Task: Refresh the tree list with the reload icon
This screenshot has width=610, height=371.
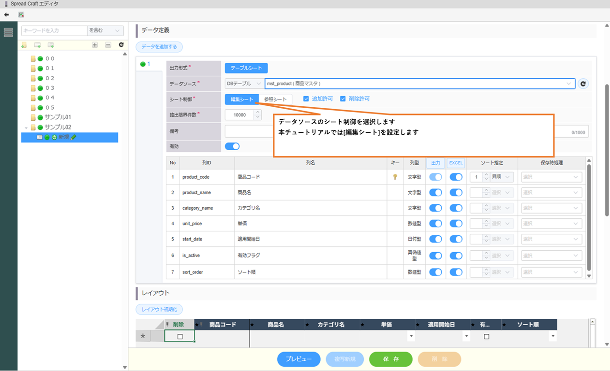Action: point(121,45)
